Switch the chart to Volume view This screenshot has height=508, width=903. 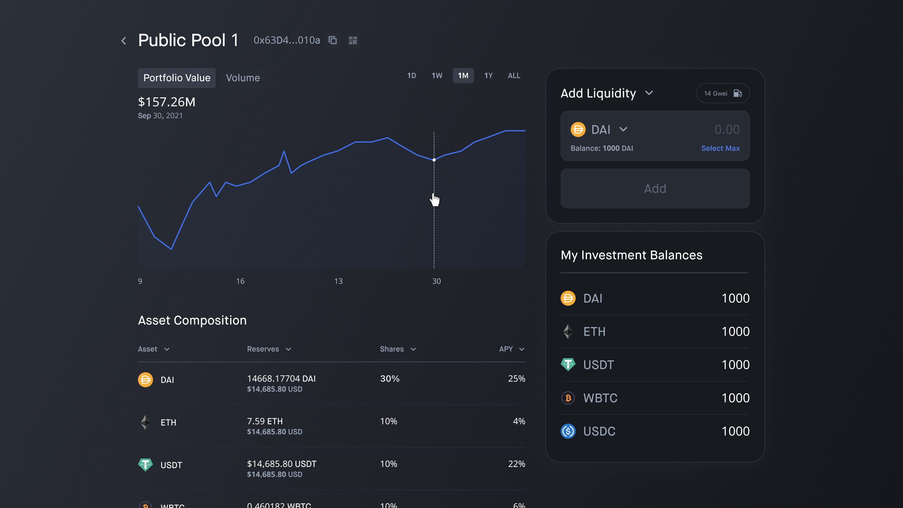pyautogui.click(x=243, y=78)
